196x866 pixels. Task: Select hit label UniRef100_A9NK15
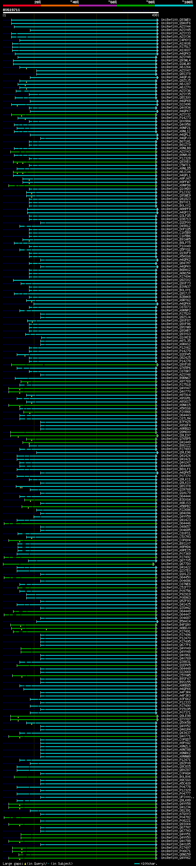coord(176,405)
